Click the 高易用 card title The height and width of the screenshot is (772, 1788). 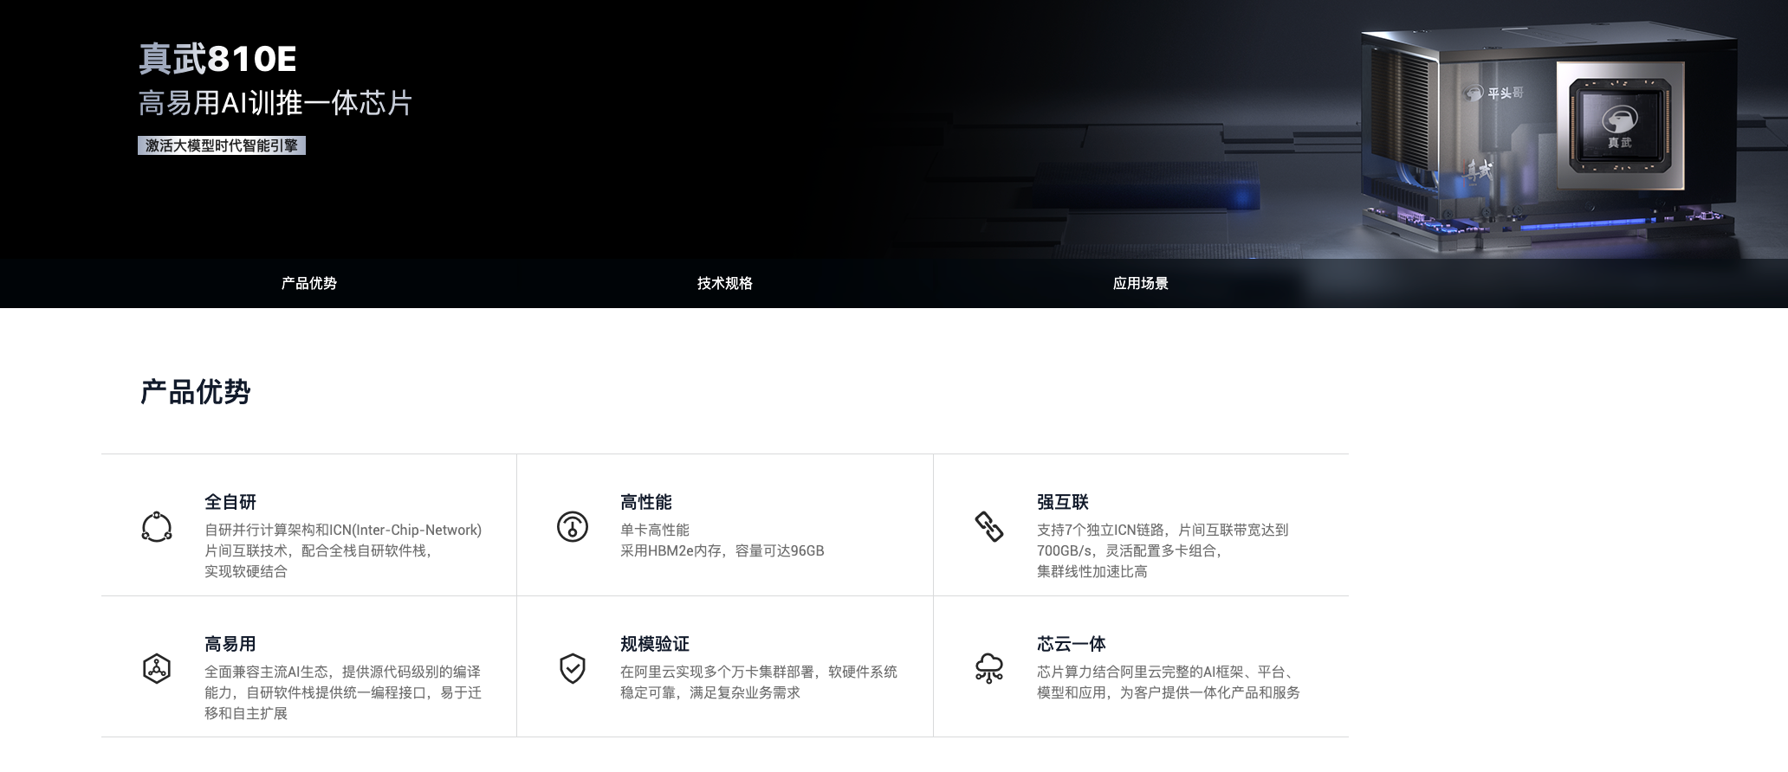[230, 644]
